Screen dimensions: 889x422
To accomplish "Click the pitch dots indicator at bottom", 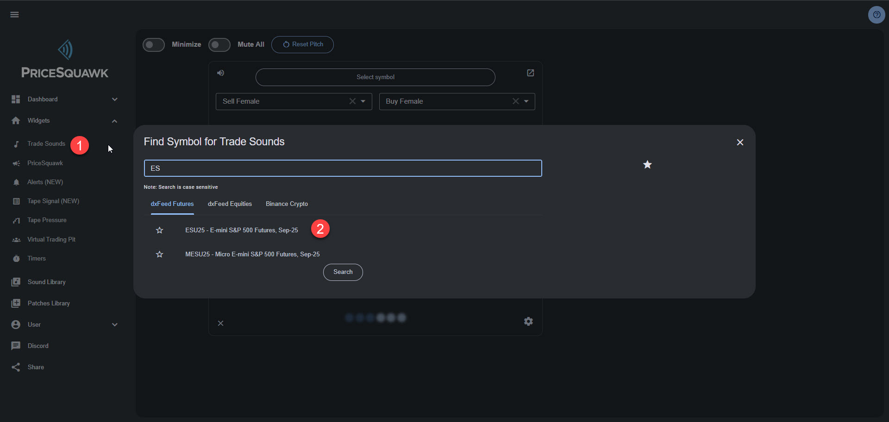I will pos(375,317).
